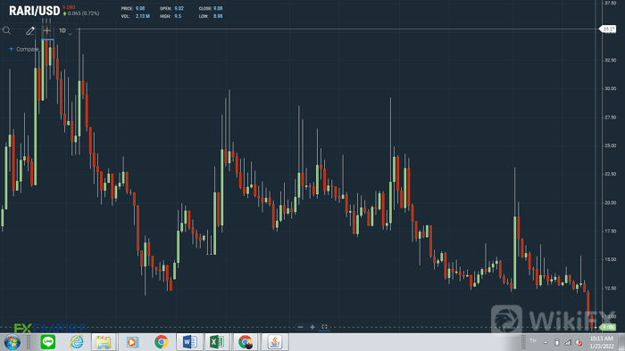This screenshot has height=351, width=625.
Task: Open the Windows Start menu
Action: coord(12,342)
